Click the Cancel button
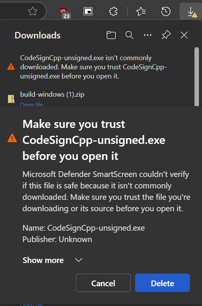The height and width of the screenshot is (306, 202). coord(103,283)
